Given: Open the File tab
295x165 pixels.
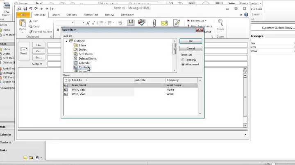Looking at the screenshot, I should (x=23, y=15).
